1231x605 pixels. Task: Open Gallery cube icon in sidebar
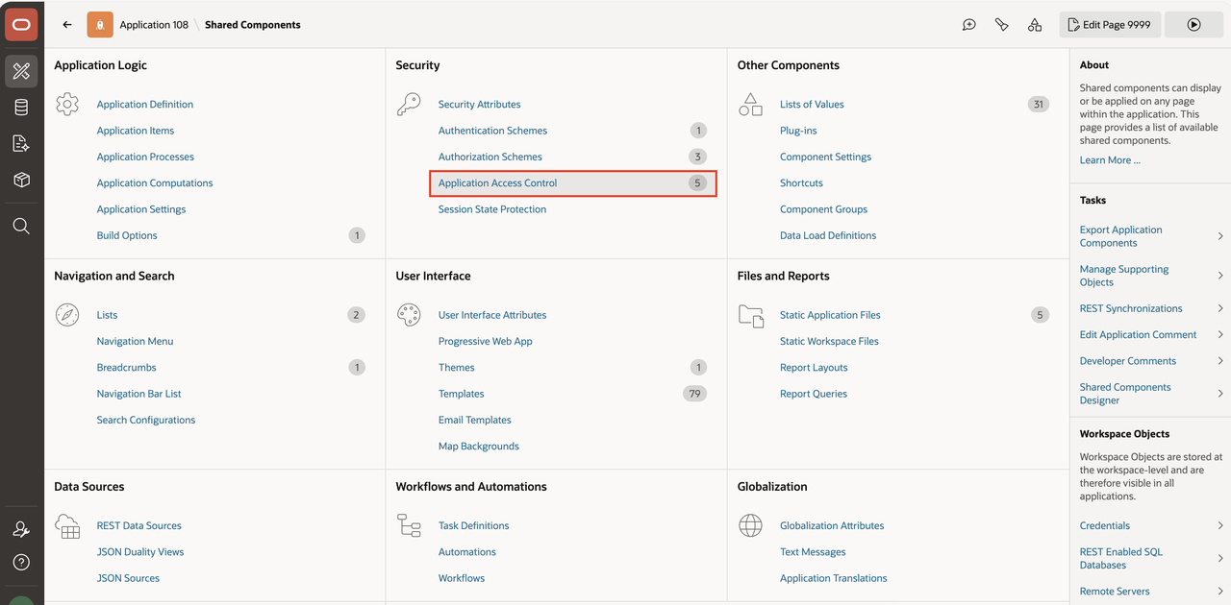click(21, 181)
